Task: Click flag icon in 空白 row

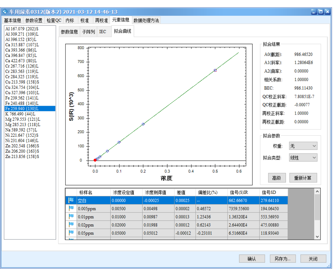Action: (71, 200)
